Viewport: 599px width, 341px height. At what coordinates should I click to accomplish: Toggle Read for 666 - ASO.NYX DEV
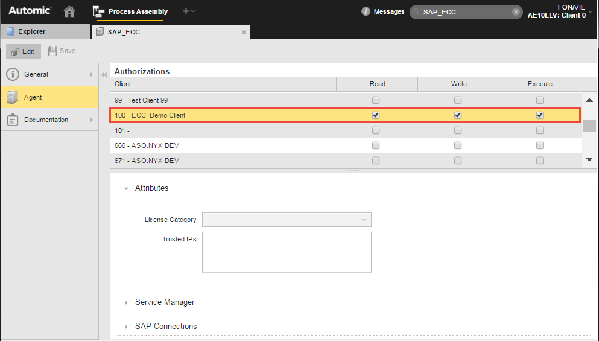pyautogui.click(x=376, y=145)
